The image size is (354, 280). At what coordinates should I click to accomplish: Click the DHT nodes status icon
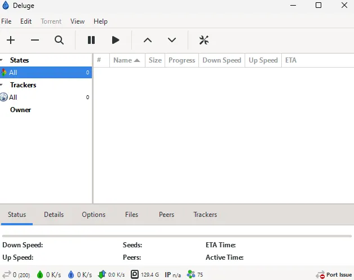click(x=191, y=275)
